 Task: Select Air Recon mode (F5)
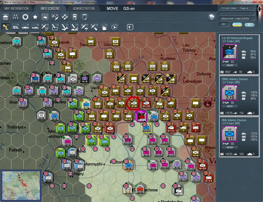point(45,27)
